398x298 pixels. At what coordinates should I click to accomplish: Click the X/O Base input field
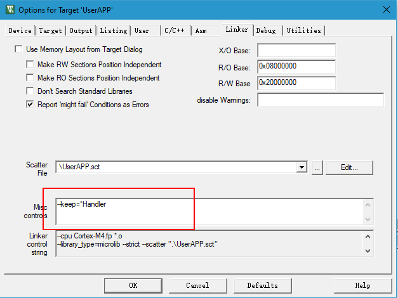point(296,50)
